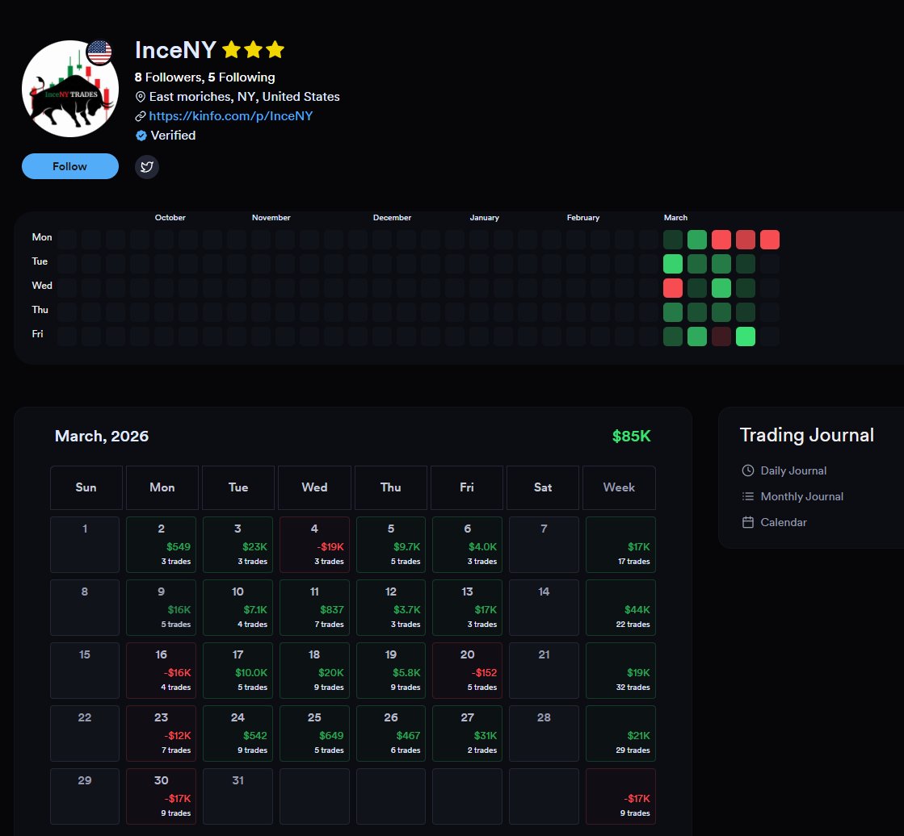This screenshot has width=904, height=836.
Task: Click the Twitter bird icon button
Action: (147, 167)
